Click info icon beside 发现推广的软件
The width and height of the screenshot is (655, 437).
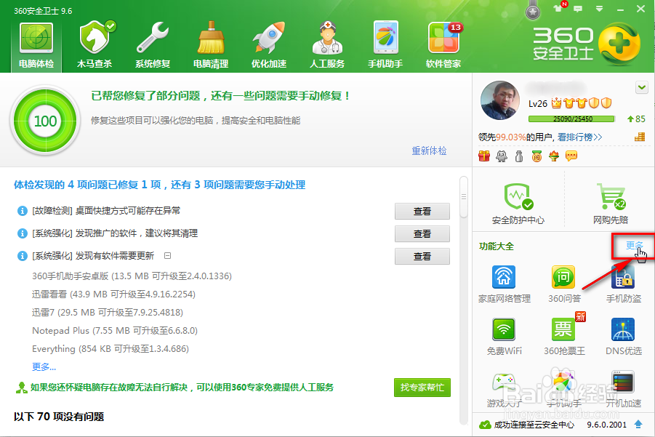[22, 233]
